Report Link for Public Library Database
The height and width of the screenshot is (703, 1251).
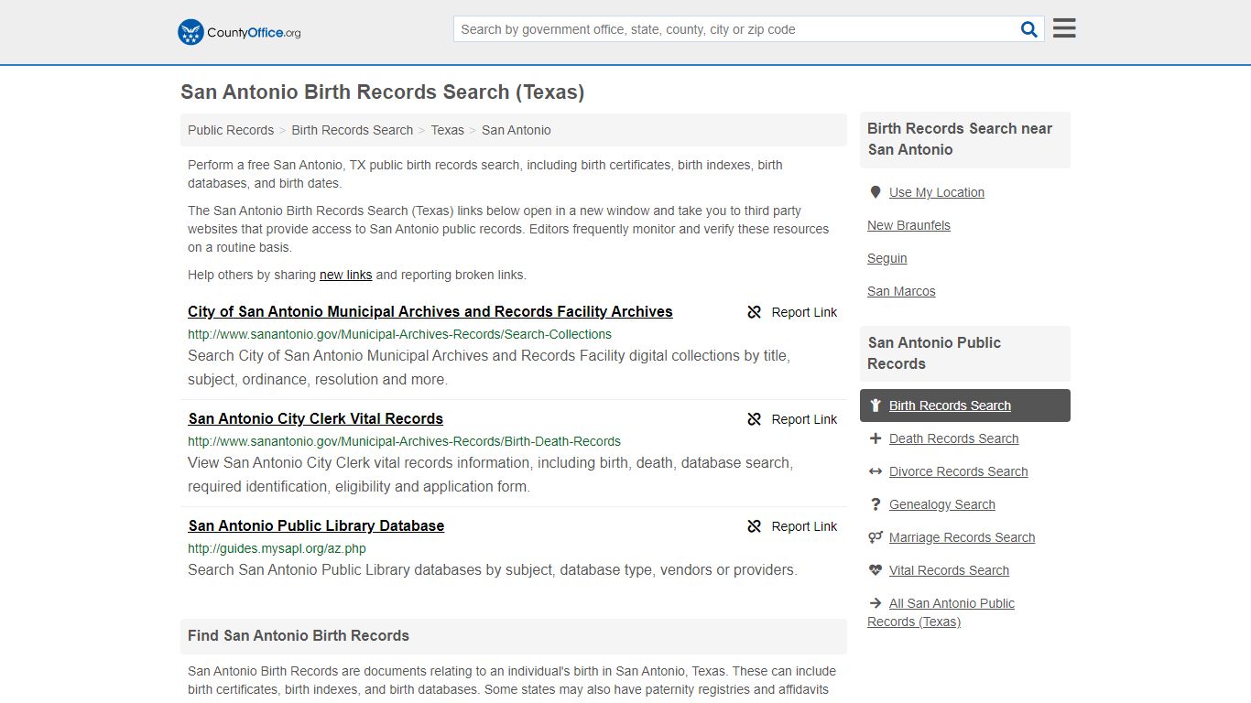click(x=792, y=526)
